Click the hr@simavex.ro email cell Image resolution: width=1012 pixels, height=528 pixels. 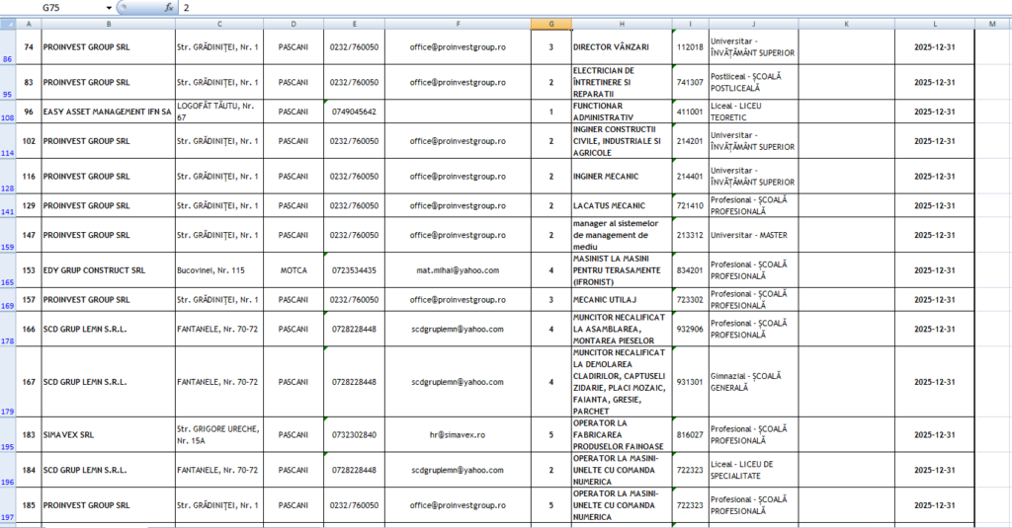tap(459, 435)
